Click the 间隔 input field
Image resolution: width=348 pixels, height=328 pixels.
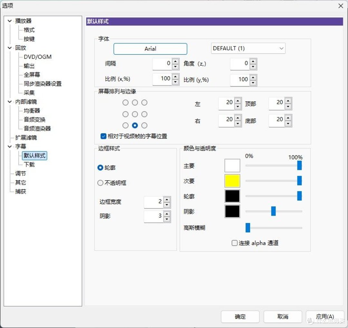[x=162, y=64]
